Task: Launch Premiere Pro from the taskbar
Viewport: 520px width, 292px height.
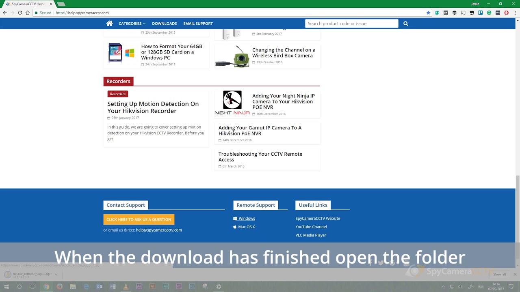Action: 179,286
